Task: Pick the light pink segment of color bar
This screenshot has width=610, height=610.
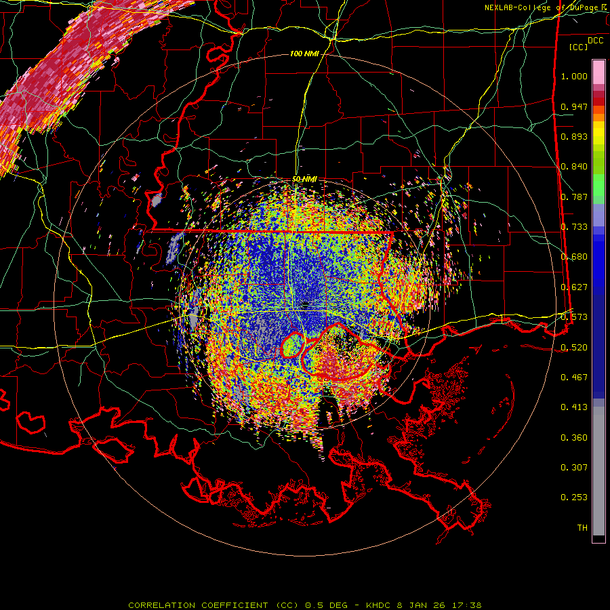Action: (598, 72)
